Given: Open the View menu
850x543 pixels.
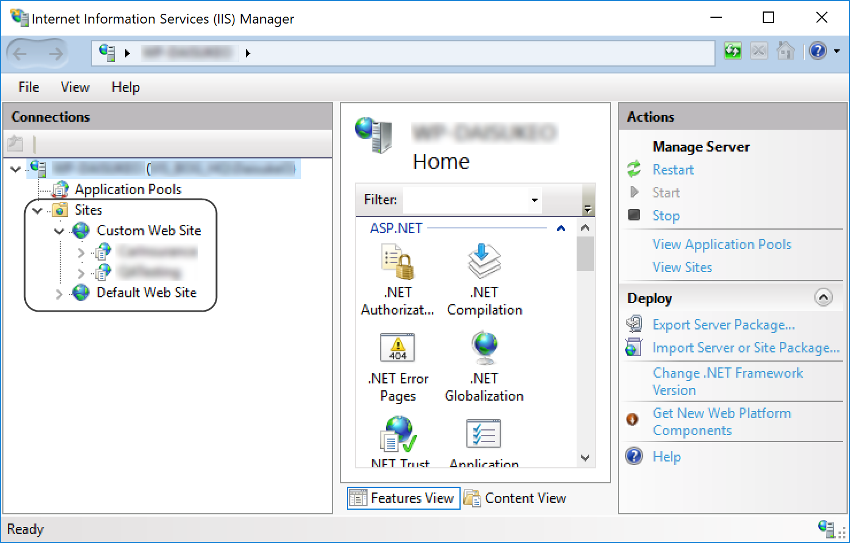Looking at the screenshot, I should point(75,87).
